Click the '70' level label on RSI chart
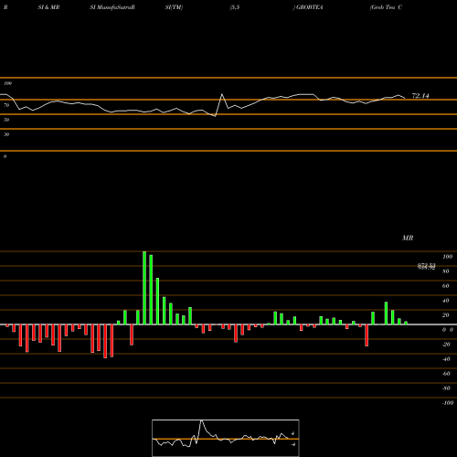 pos(6,105)
